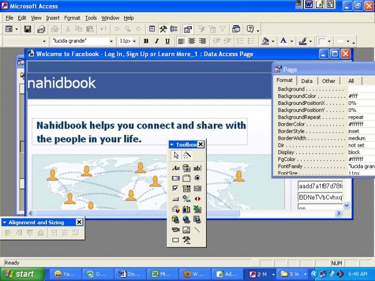The image size is (375, 281).
Task: Toggle the Properties sheet toolbar button
Action: 187,29
